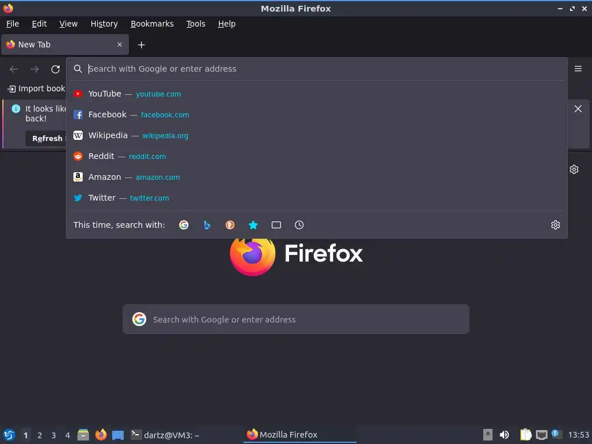Click Import bookmarks toolbar button

pyautogui.click(x=36, y=88)
